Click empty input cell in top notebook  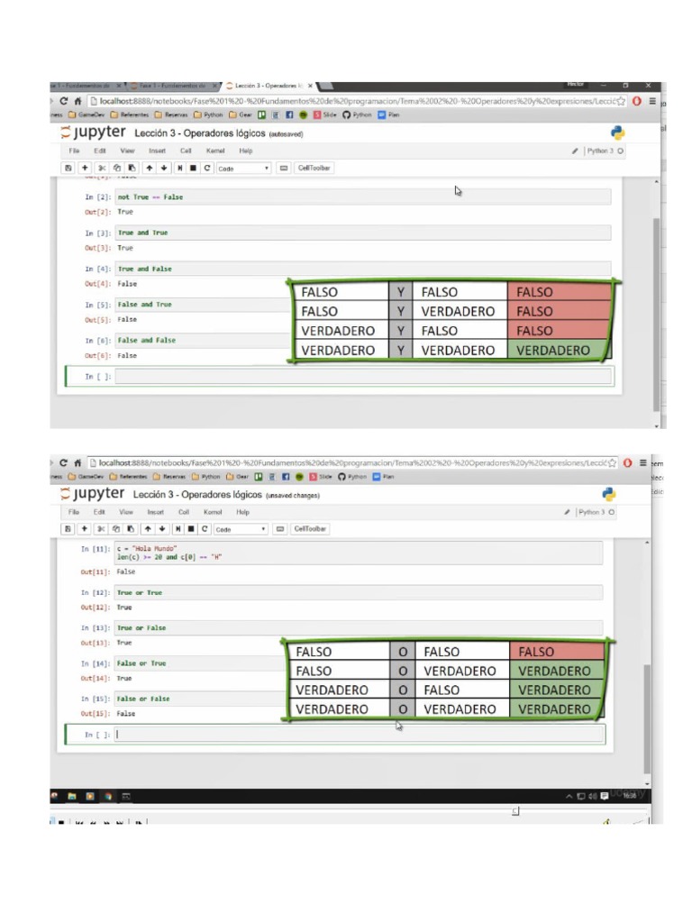click(x=364, y=376)
